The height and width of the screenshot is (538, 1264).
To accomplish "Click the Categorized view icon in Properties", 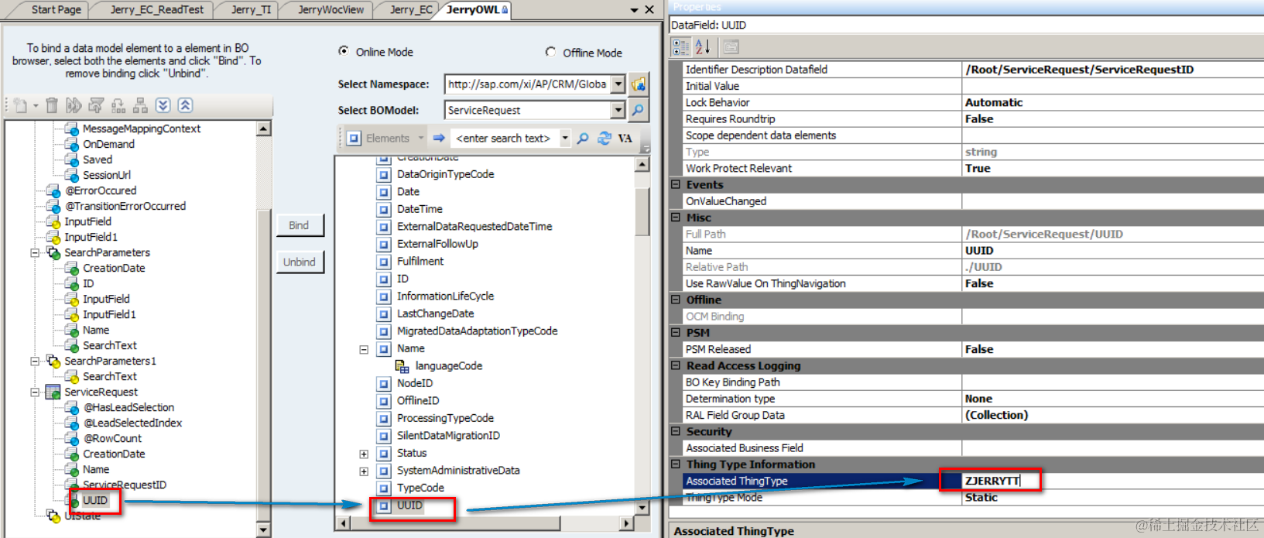I will [x=681, y=47].
